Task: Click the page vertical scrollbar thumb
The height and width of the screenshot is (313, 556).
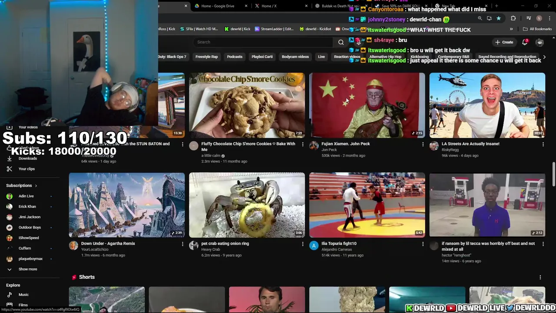Action: (x=553, y=174)
